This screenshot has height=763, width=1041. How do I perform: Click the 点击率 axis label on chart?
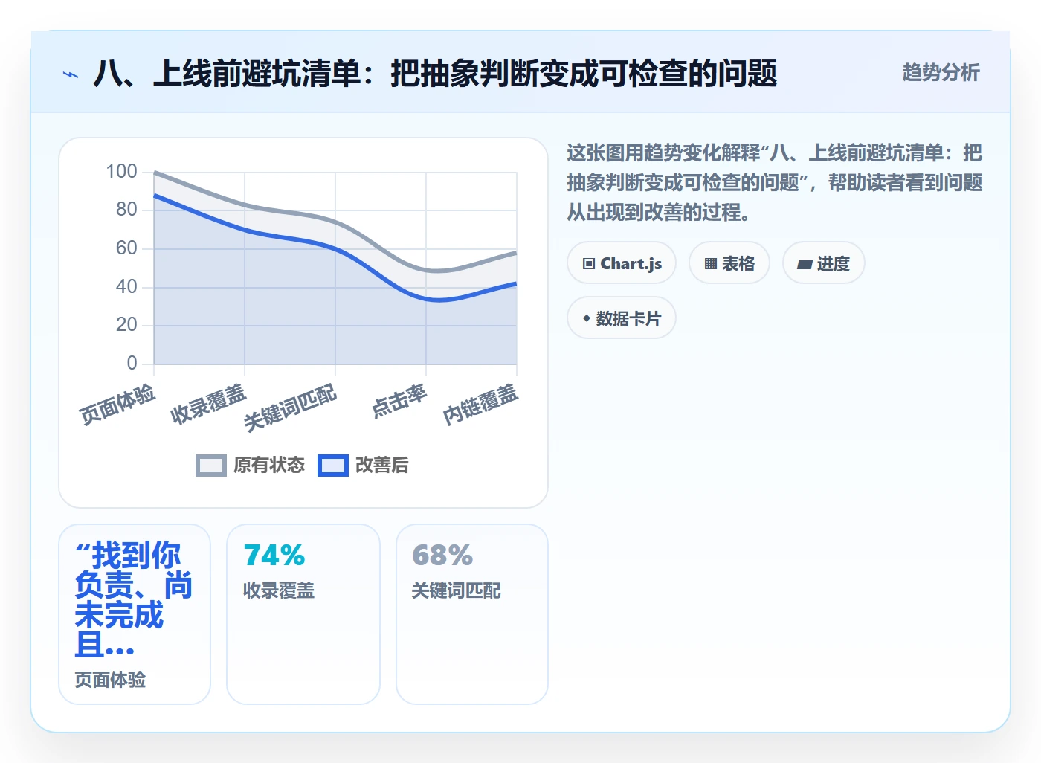399,401
